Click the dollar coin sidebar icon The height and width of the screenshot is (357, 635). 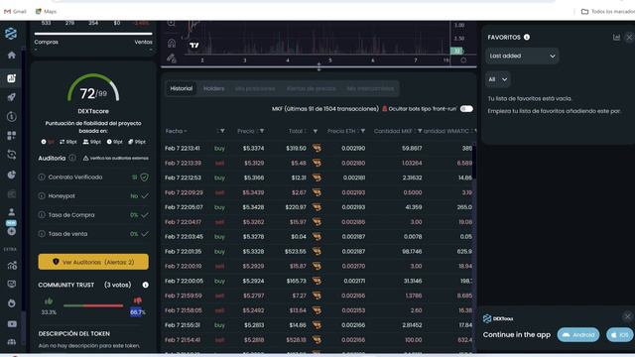[x=11, y=117]
